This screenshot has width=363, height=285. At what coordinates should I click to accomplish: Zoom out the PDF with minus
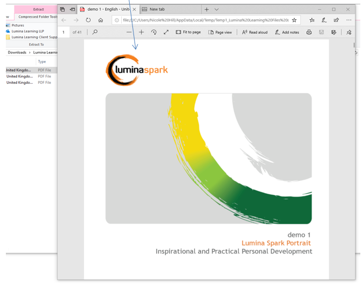(x=129, y=32)
